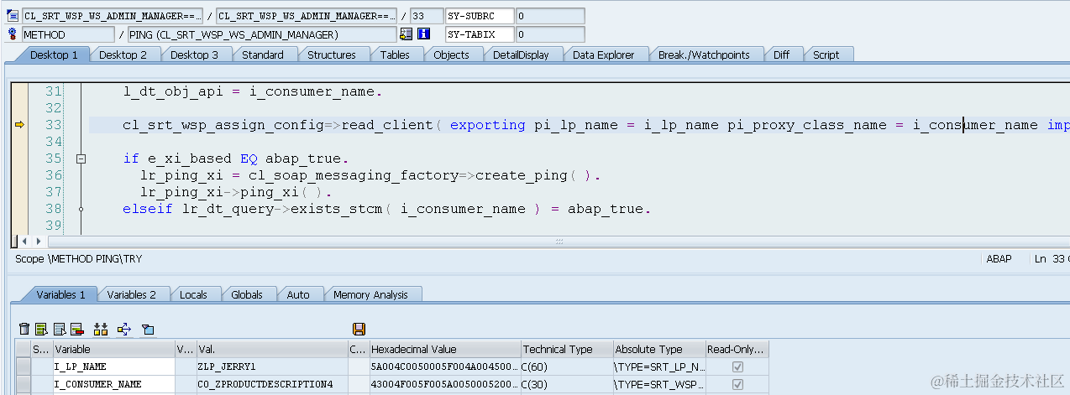Click the ABAP label in the editor status bar
Screen dimensions: 1070x395
click(x=999, y=259)
